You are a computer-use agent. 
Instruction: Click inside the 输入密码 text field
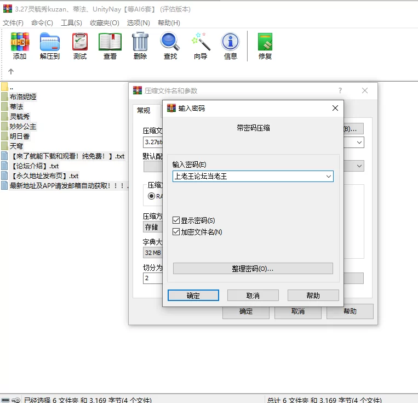click(247, 176)
